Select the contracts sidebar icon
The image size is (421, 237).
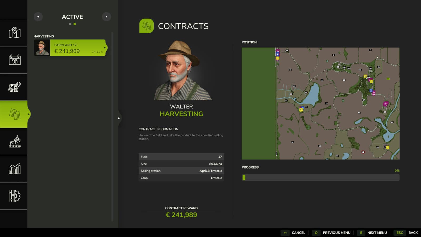coord(14,114)
